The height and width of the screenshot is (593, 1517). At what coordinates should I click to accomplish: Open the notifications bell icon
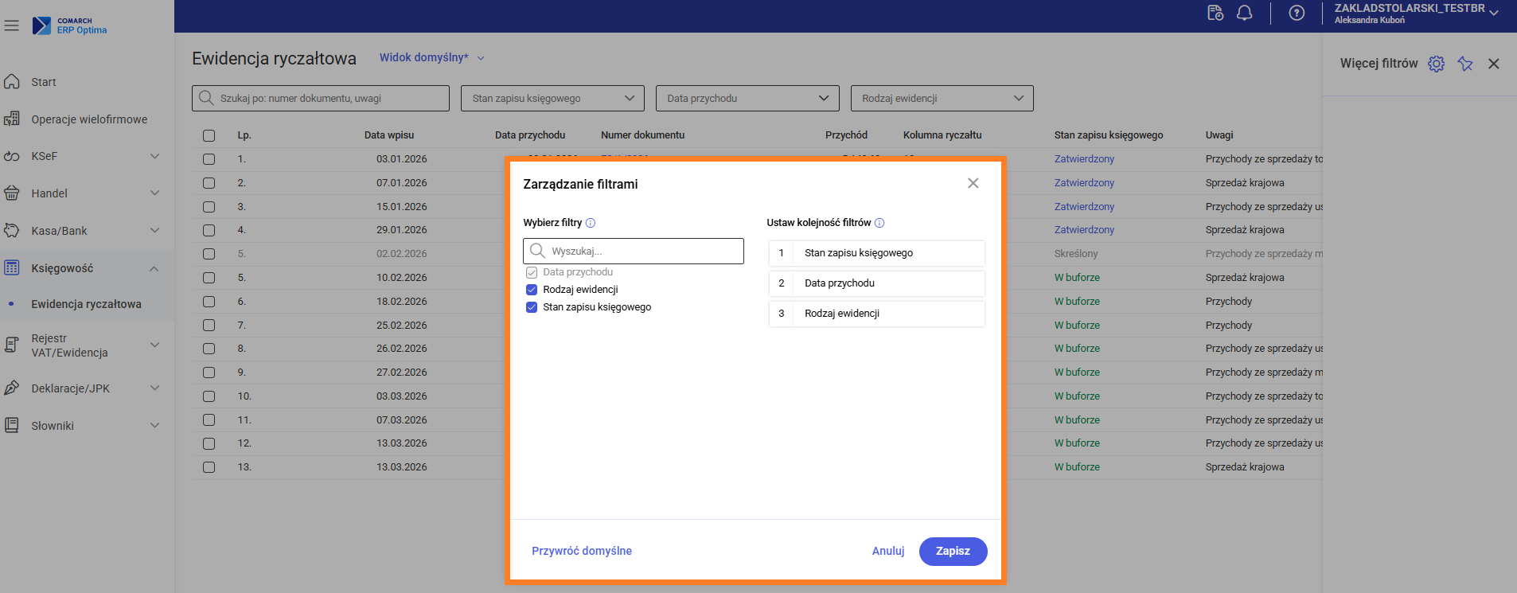click(x=1244, y=13)
